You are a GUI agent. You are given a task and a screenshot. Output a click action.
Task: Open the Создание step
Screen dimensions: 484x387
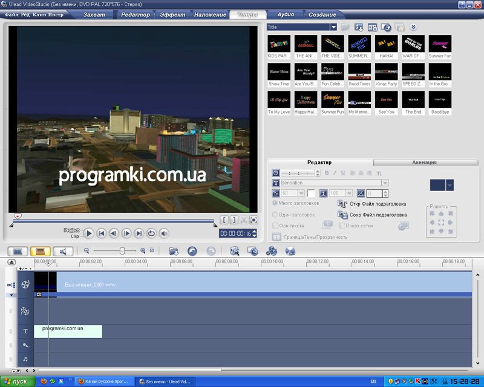tap(322, 15)
